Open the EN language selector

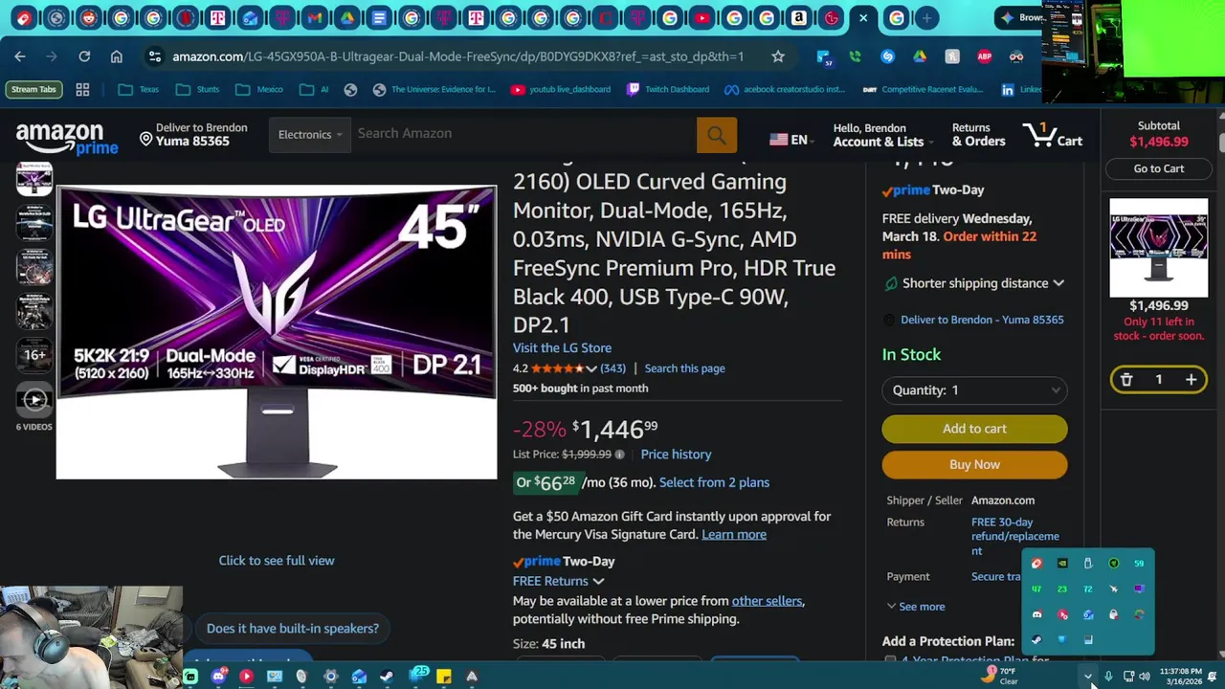(791, 140)
